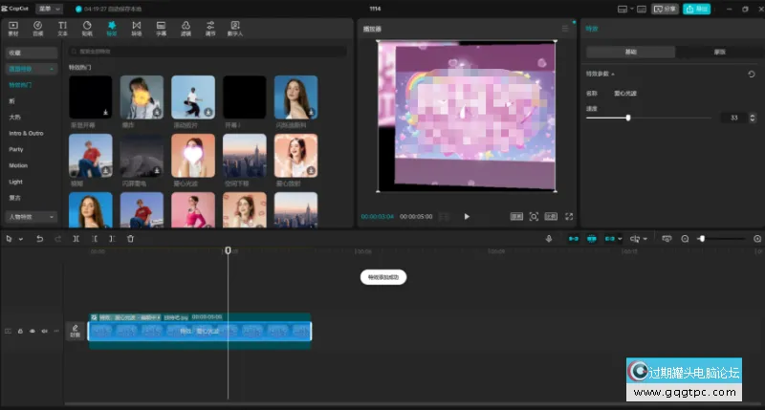
Task: Enter fullscreen preview in the player
Action: tap(569, 217)
